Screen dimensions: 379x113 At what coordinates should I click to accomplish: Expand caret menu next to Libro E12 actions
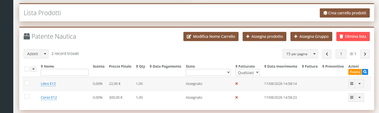click(360, 84)
